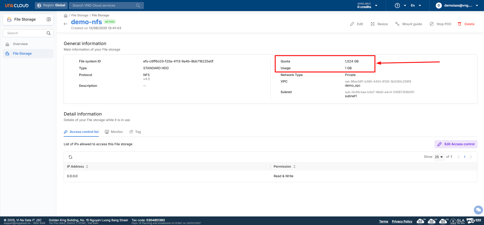Image resolution: width=484 pixels, height=225 pixels.
Task: Switch to the Tag tab
Action: 135,132
